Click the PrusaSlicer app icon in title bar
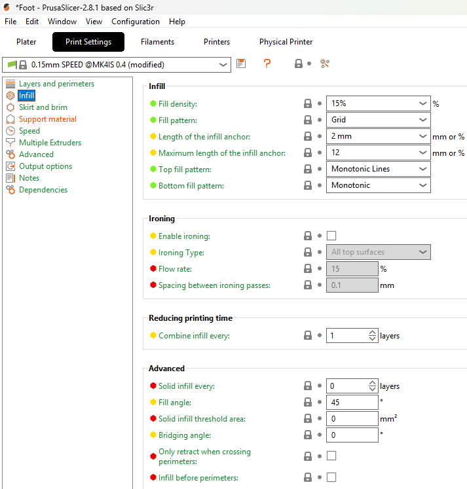 pos(7,7)
